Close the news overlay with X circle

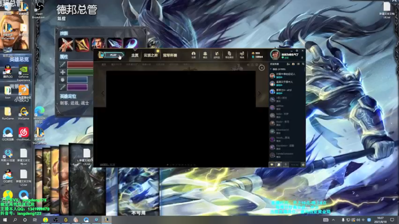click(x=261, y=68)
